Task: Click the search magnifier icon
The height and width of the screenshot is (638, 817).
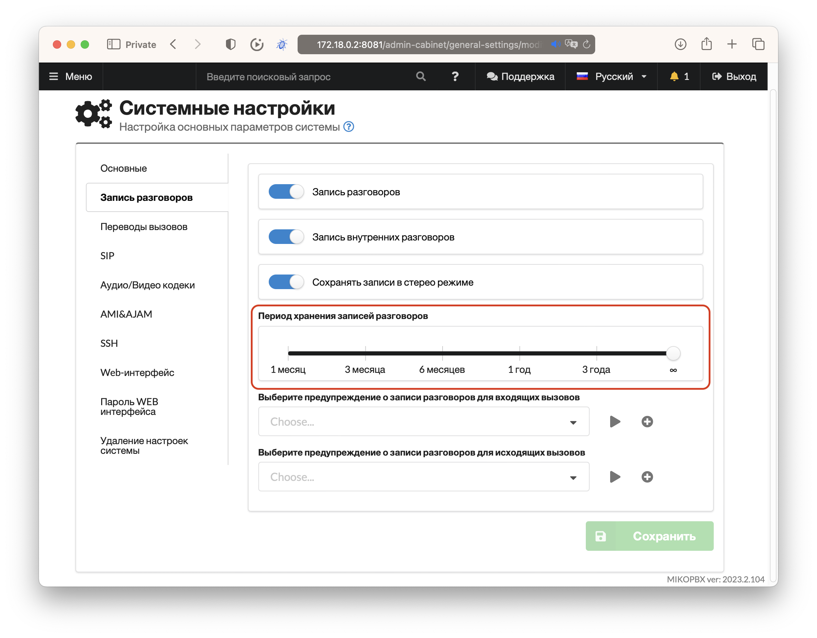Action: tap(421, 76)
